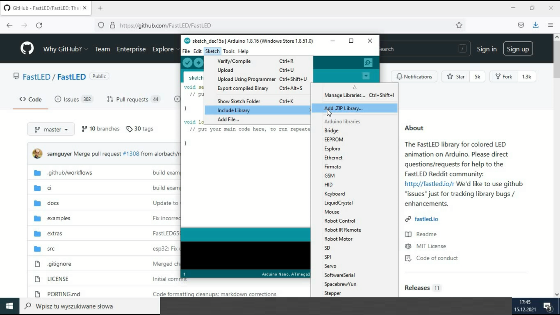This screenshot has height=315, width=560.
Task: Click the 30 tags link
Action: [140, 129]
